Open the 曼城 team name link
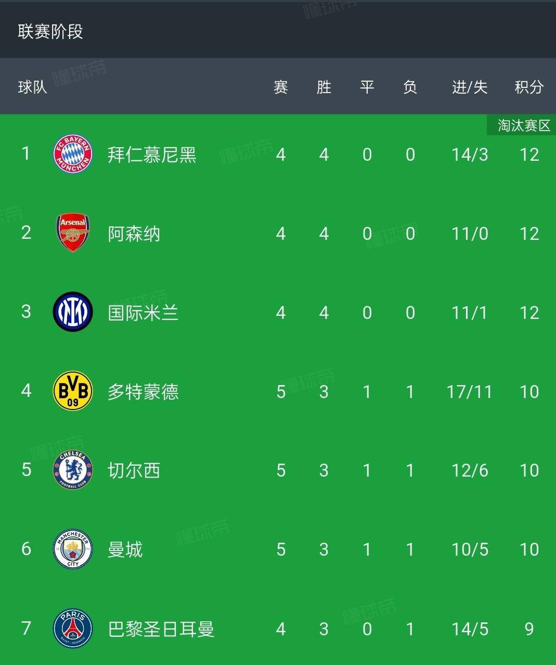 point(125,550)
